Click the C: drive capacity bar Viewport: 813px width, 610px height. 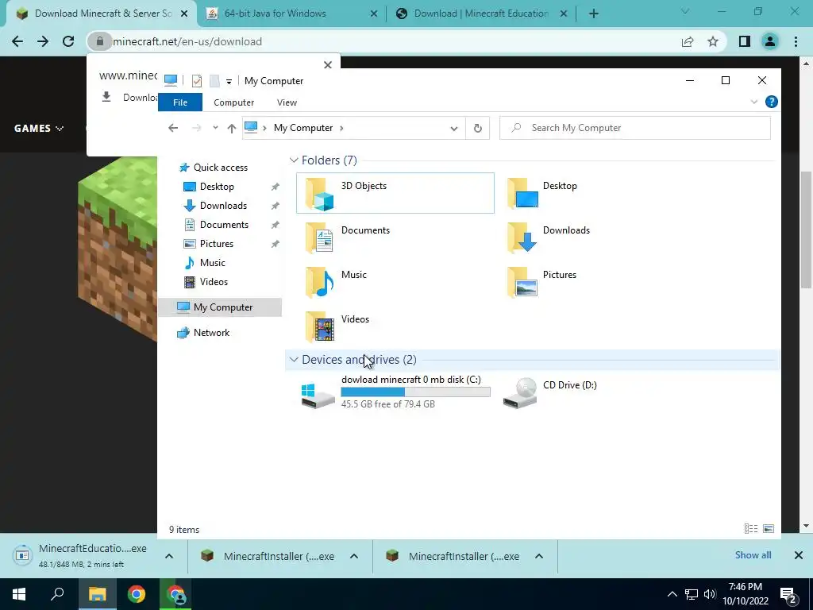pos(415,392)
